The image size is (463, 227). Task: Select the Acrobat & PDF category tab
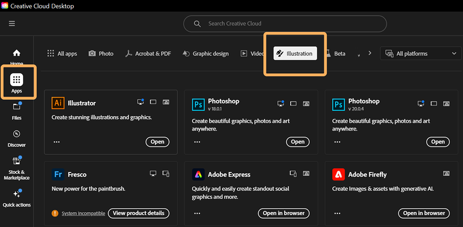(148, 54)
